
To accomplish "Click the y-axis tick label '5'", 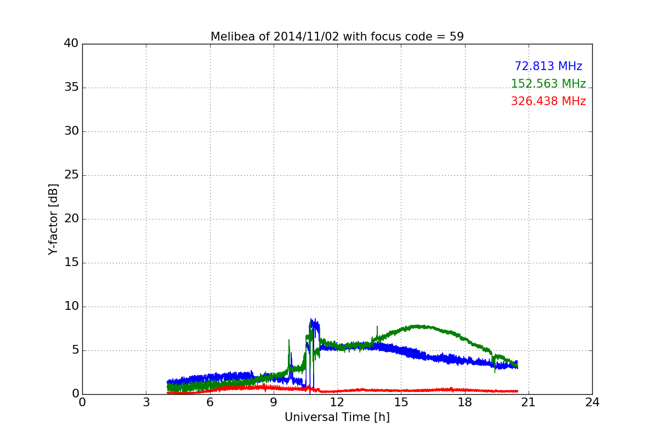I will click(75, 350).
